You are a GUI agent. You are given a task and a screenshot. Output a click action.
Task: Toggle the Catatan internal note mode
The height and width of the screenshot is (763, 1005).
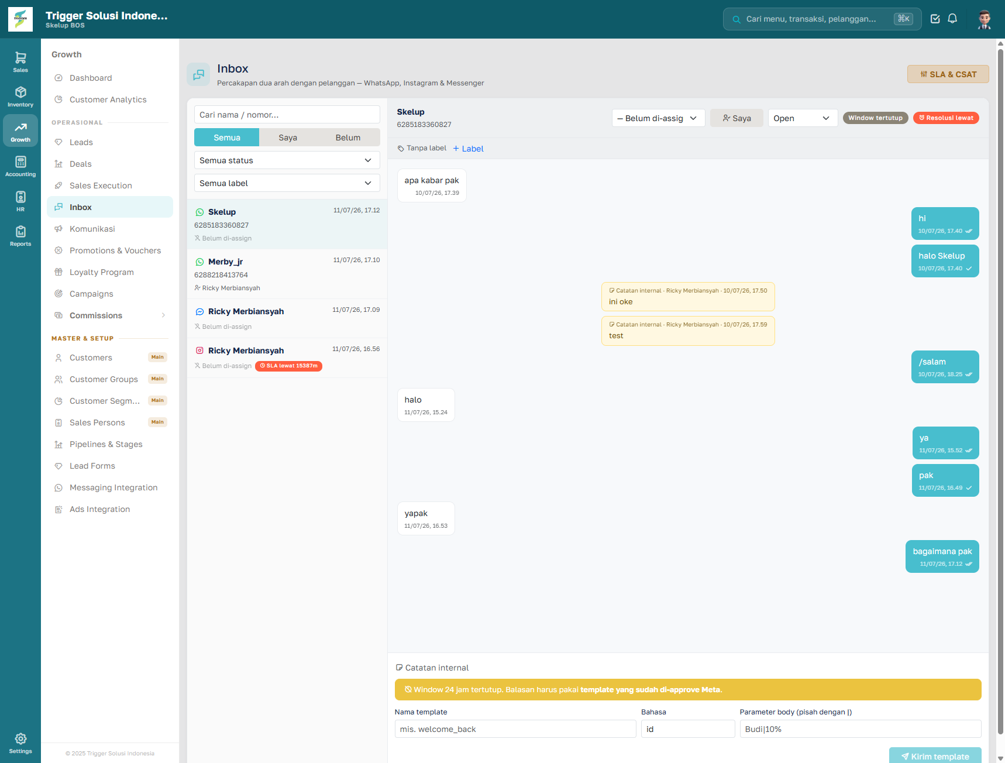[x=432, y=668]
